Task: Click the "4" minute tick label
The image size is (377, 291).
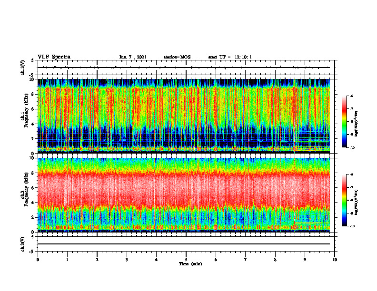Action: click(157, 260)
